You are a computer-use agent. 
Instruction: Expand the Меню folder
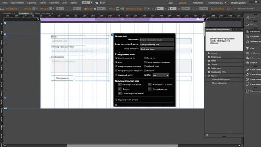pyautogui.click(x=206, y=61)
